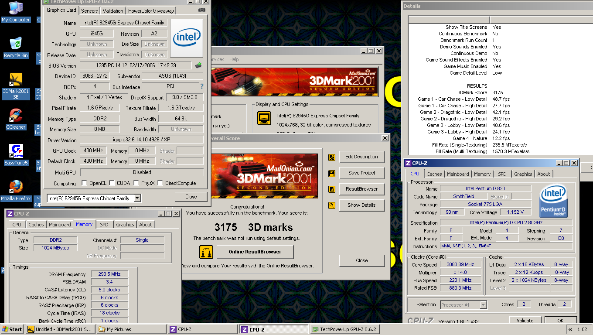Click monitor icon in Display and CPU Settings
The image size is (593, 335).
click(x=264, y=118)
